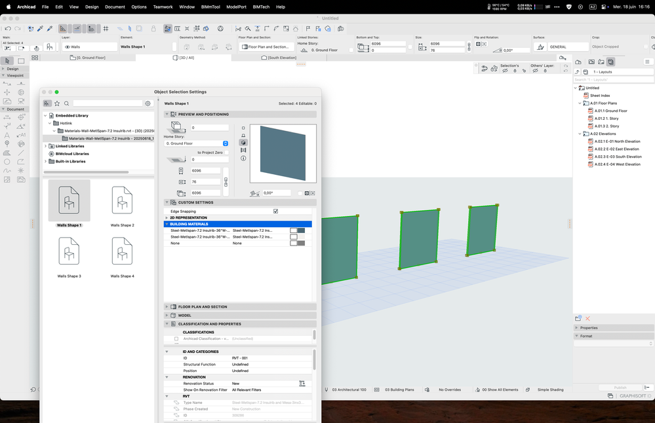Toggle the mirror checkbox beside the rotation angle
The image size is (655, 423).
click(300, 193)
